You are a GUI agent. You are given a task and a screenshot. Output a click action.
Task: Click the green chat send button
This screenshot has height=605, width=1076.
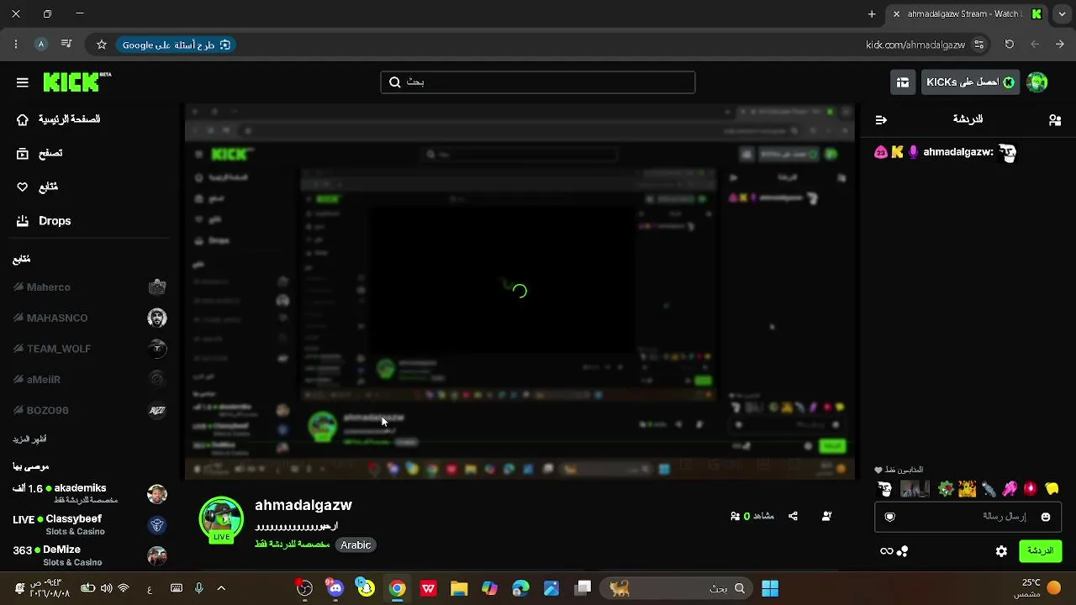[1040, 551]
